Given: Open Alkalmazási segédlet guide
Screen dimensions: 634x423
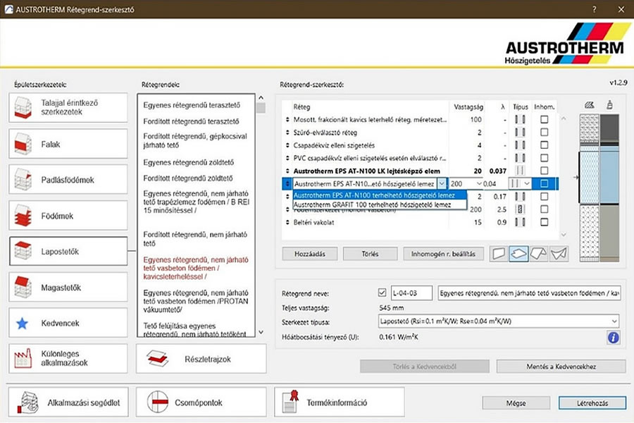Looking at the screenshot, I should pos(68,402).
